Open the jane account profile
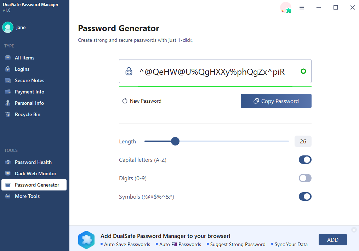This screenshot has height=251, width=359. pos(14,27)
